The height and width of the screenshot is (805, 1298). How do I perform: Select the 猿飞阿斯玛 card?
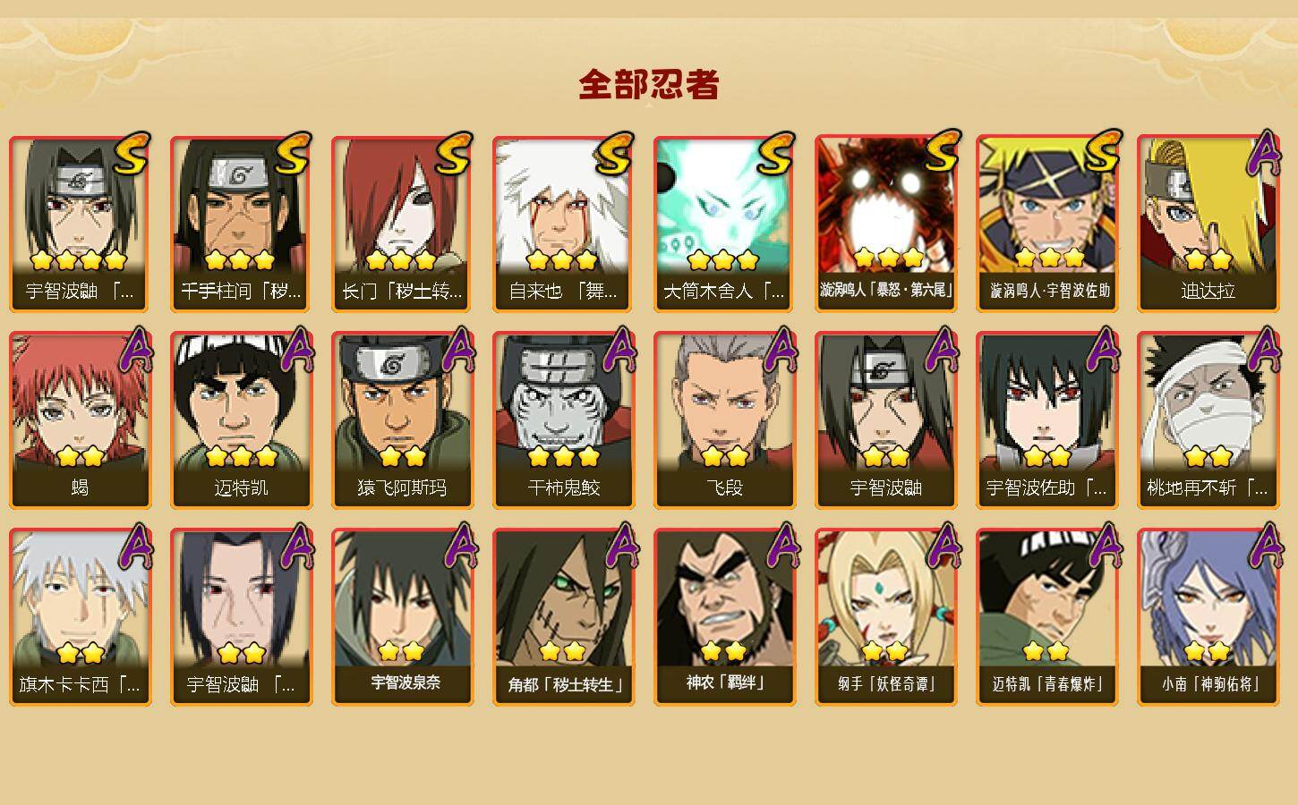tap(402, 420)
